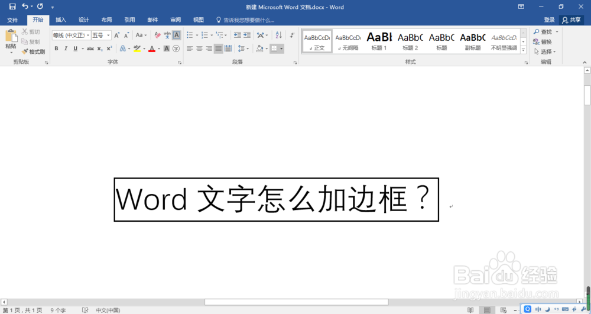Open the Customize Quick Access Toolbar arrow
591x314 pixels.
[x=53, y=7]
